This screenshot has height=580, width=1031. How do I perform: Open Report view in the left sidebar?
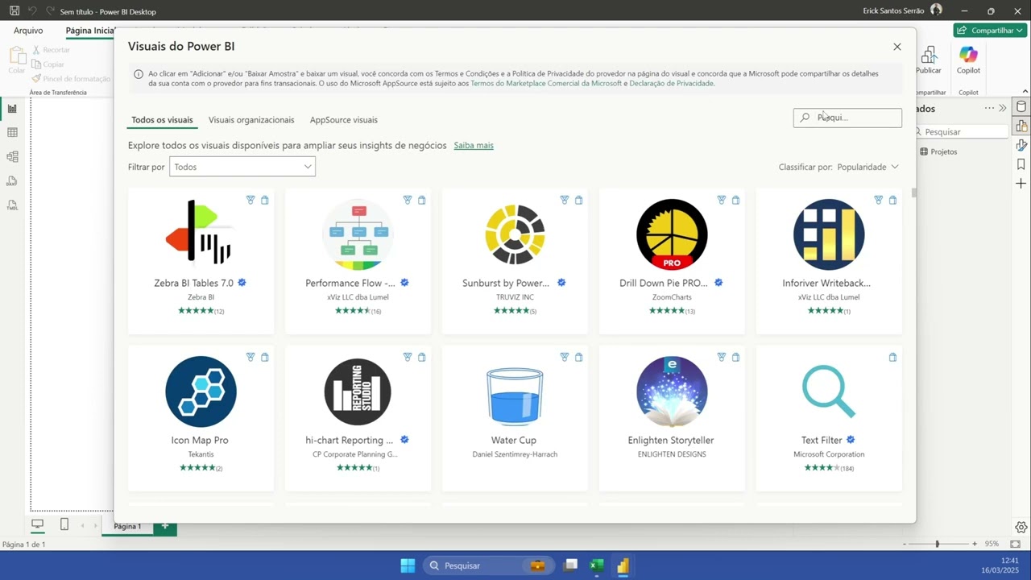pyautogui.click(x=12, y=109)
